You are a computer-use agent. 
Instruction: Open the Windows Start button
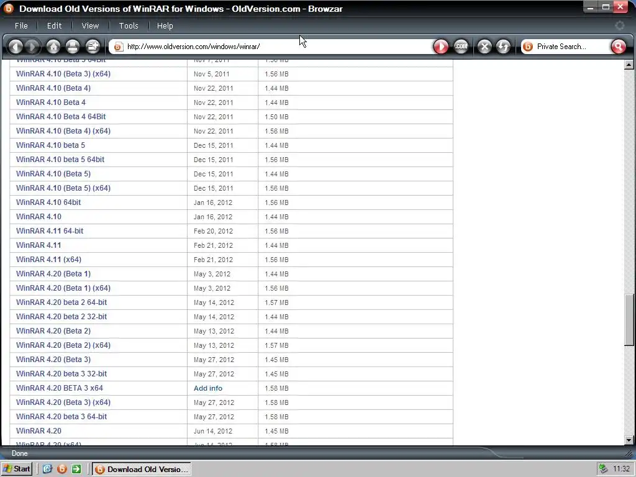click(17, 469)
